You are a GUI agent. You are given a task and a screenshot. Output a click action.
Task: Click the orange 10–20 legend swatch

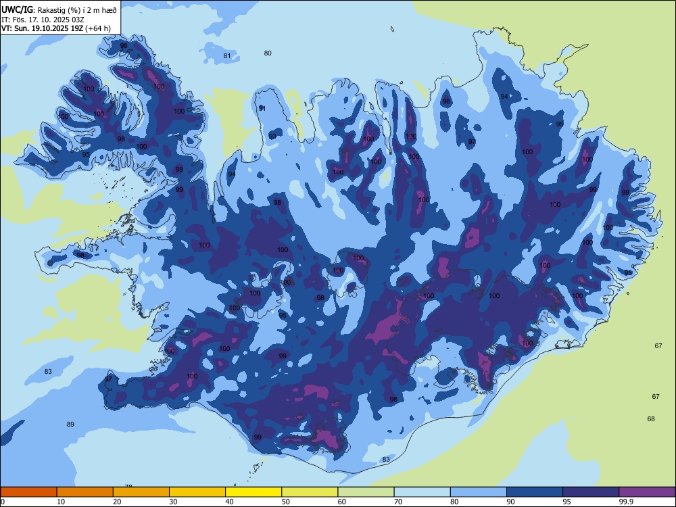coord(85,492)
